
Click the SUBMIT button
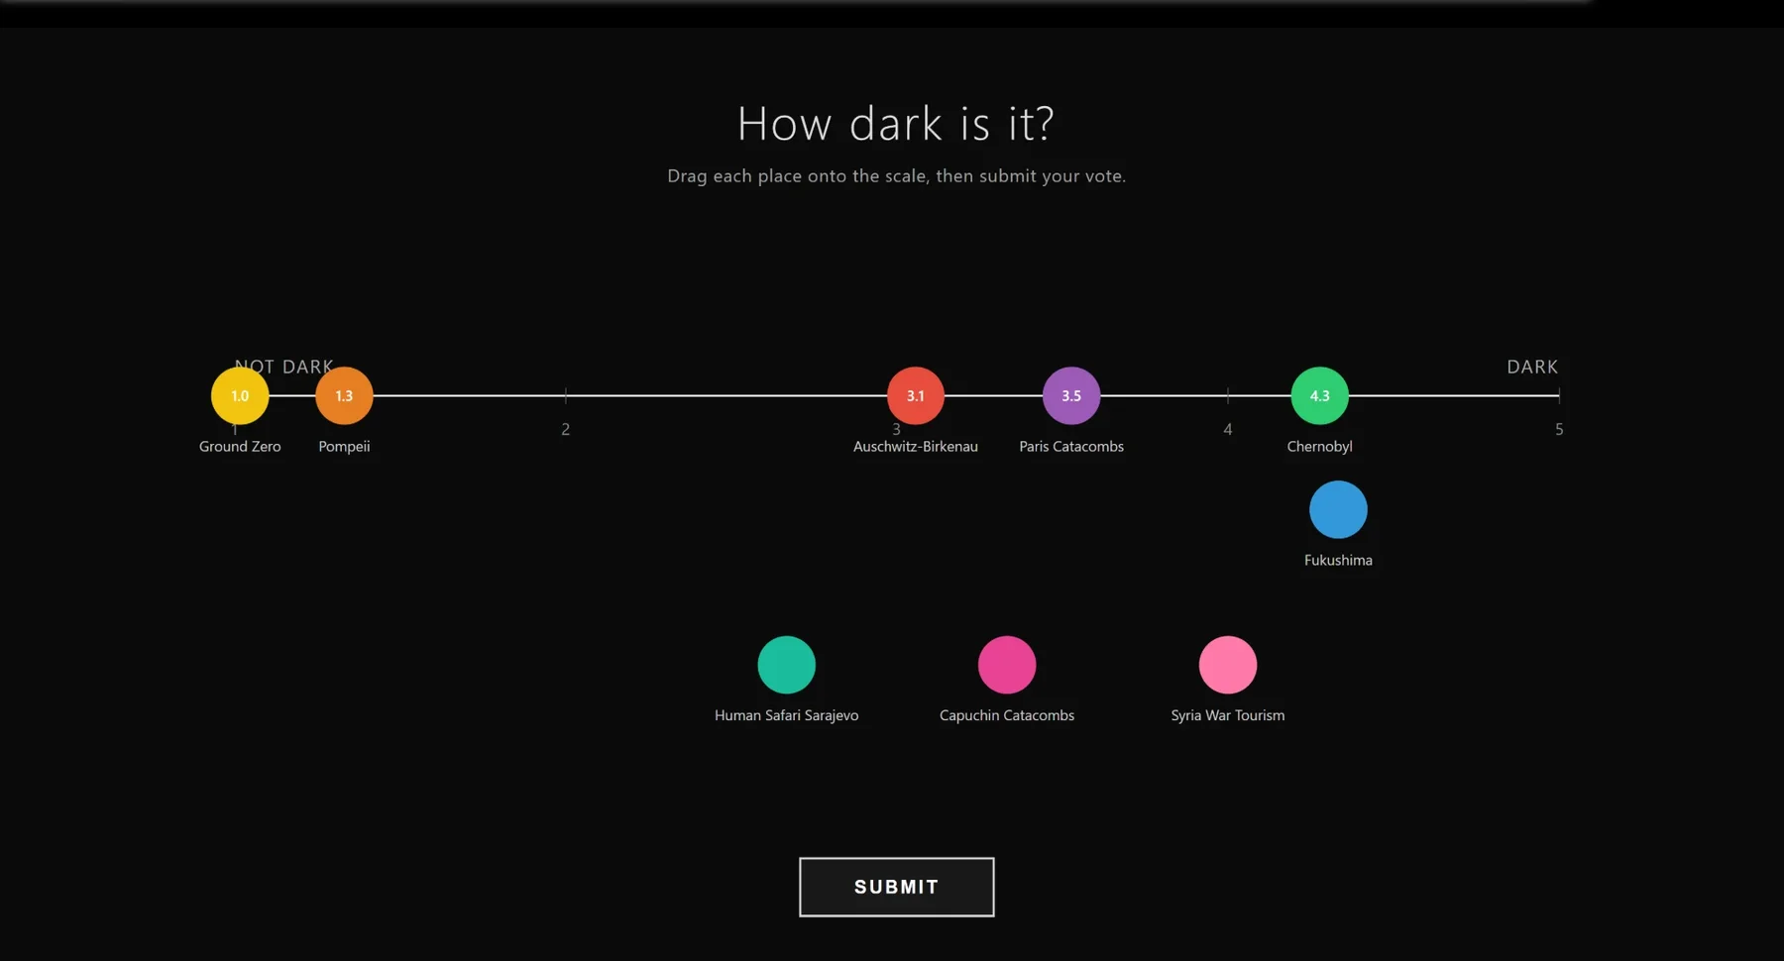[896, 887]
